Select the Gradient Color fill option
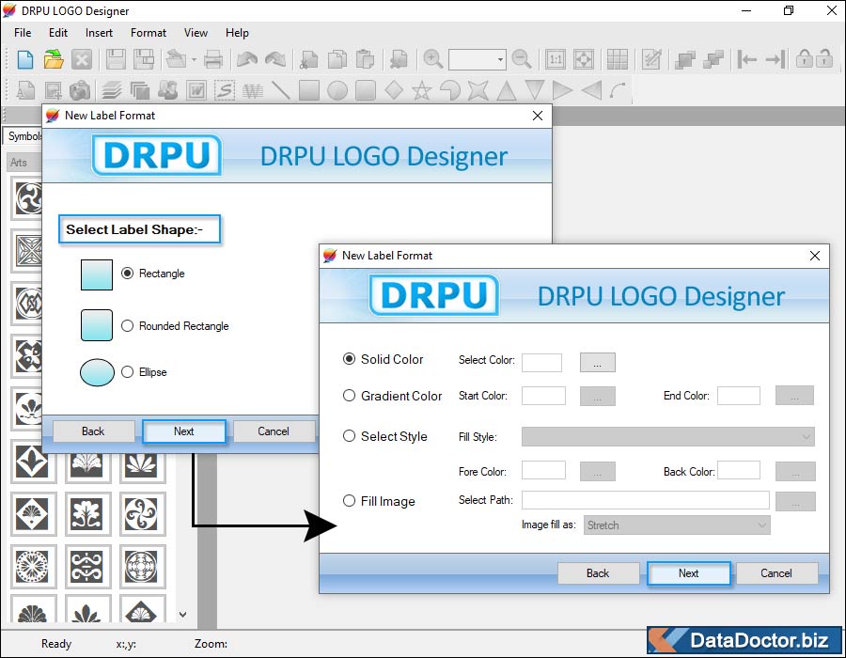The image size is (846, 658). pyautogui.click(x=349, y=396)
